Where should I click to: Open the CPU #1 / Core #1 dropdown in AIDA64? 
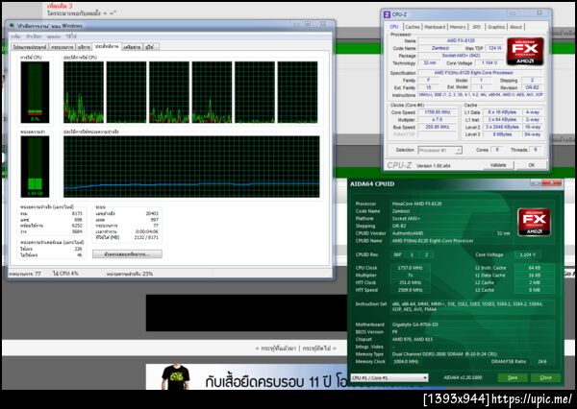point(389,377)
